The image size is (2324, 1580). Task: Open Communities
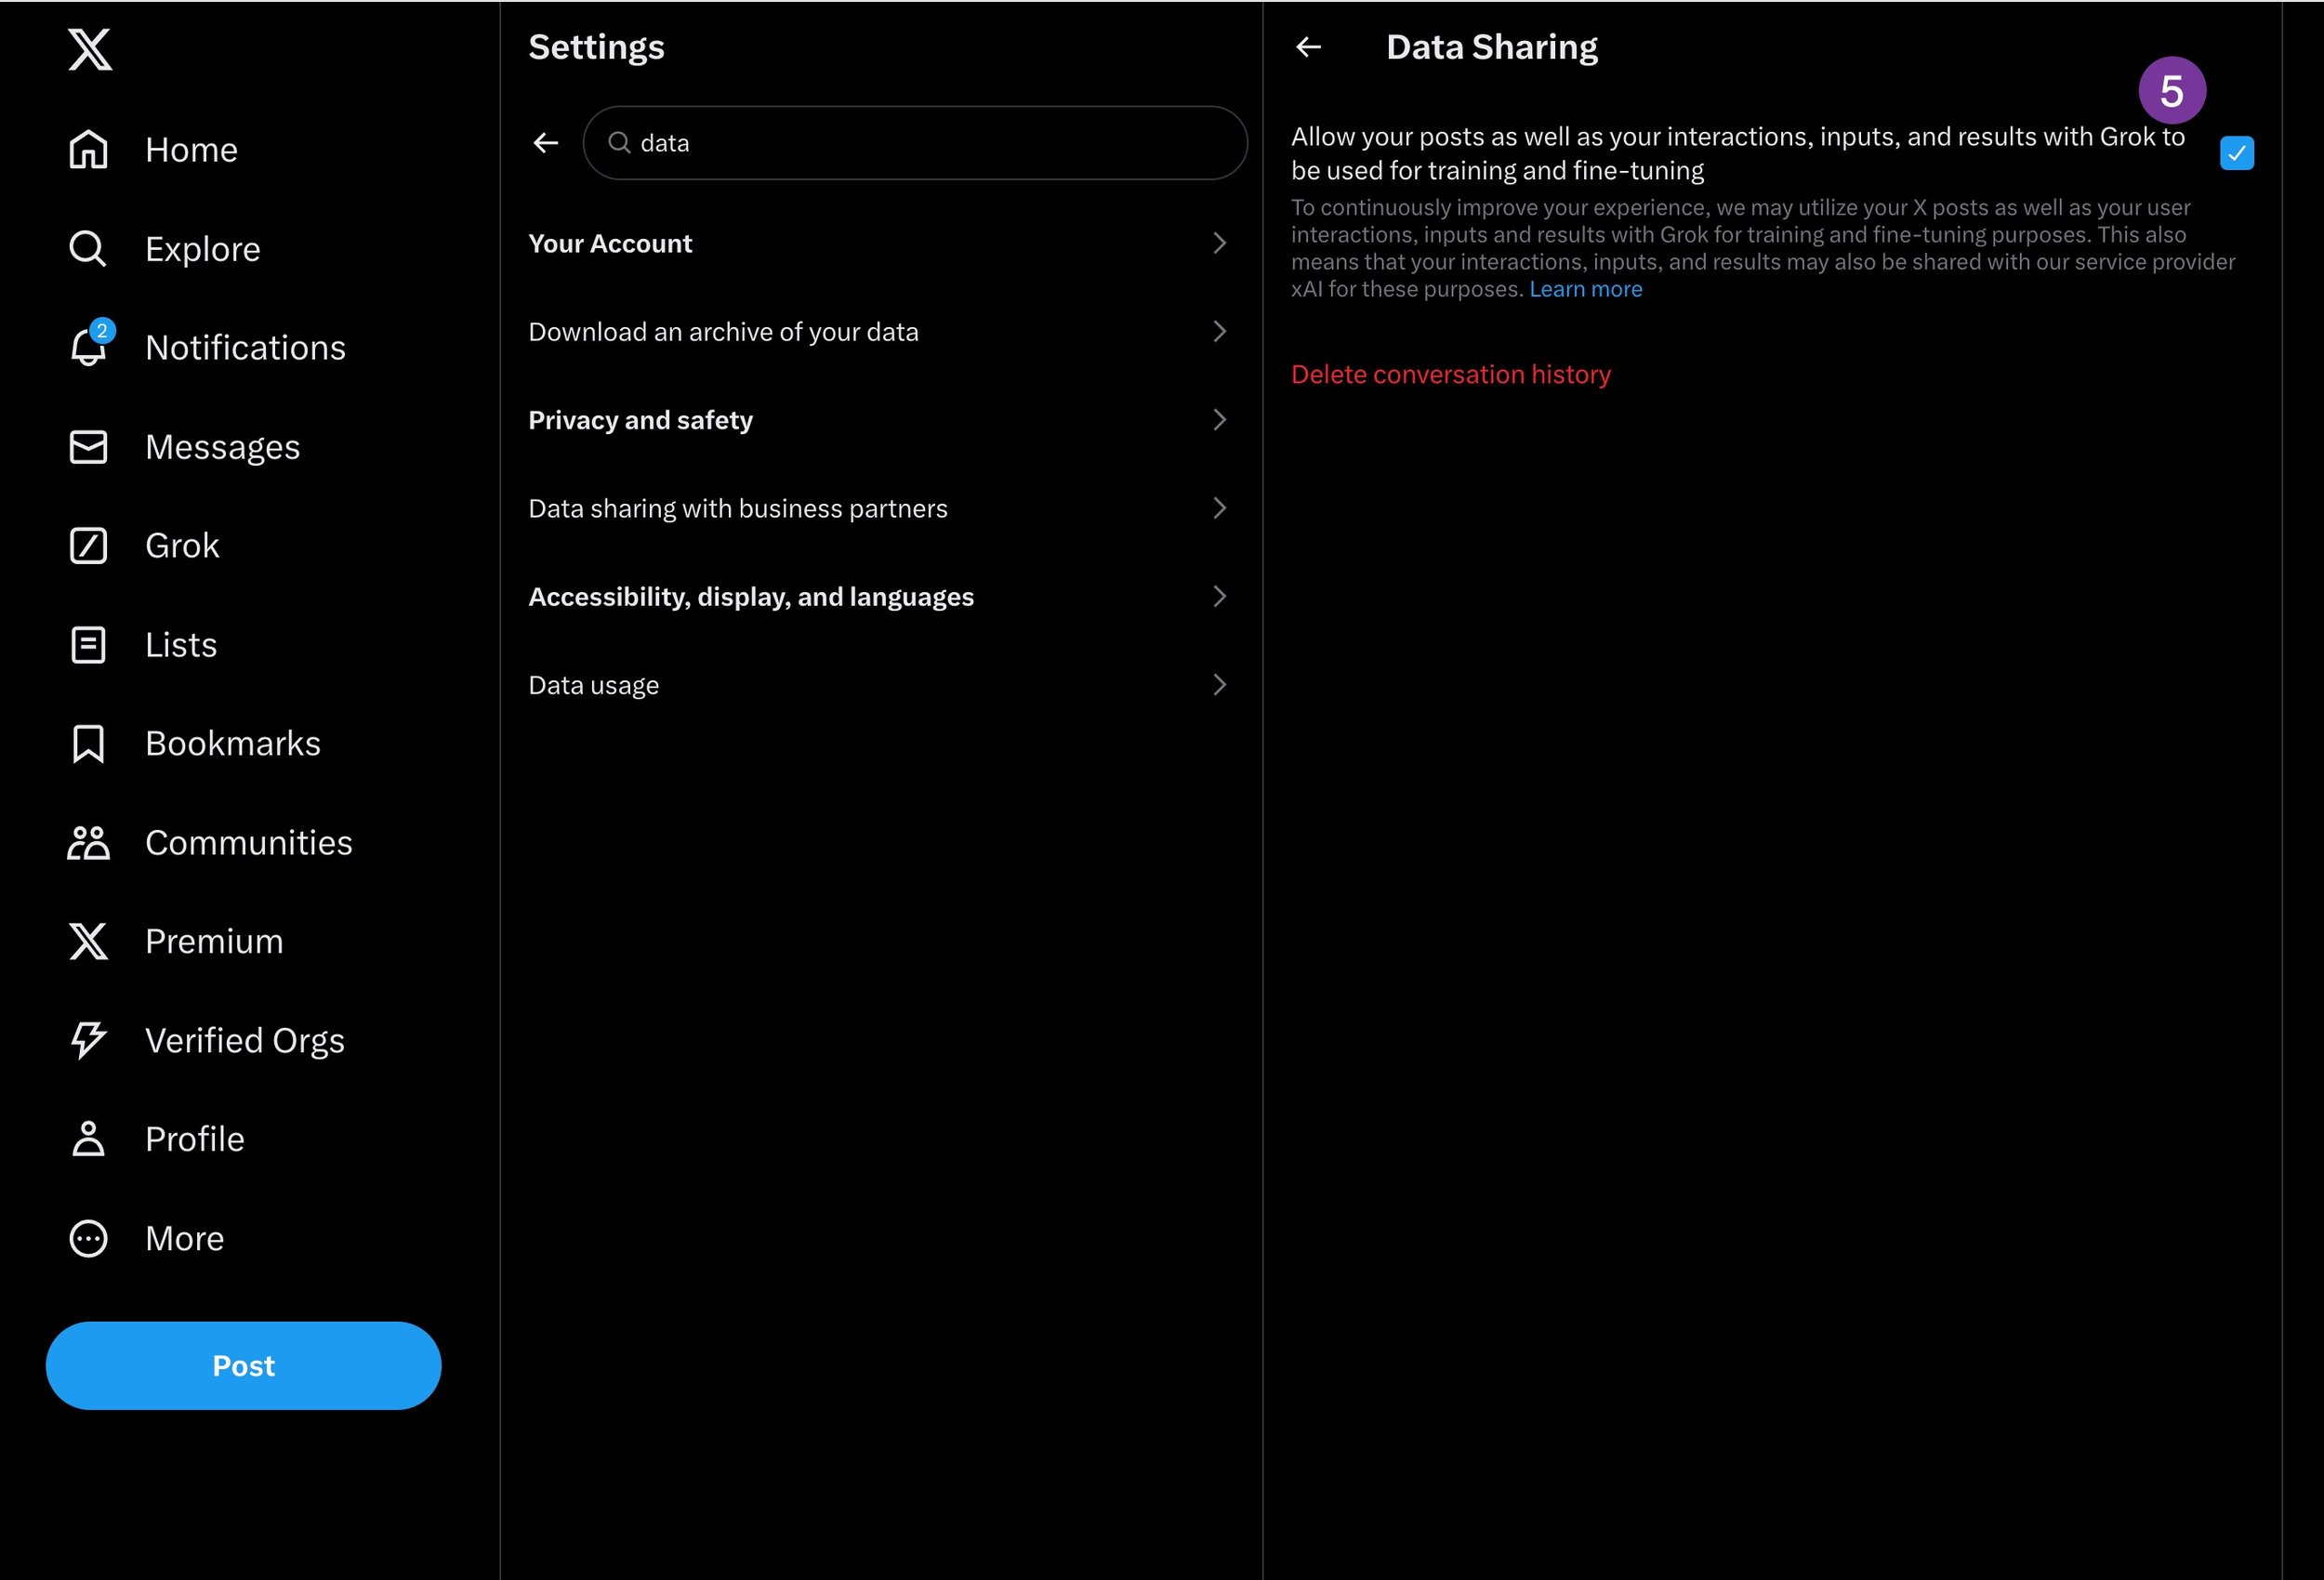pos(249,842)
